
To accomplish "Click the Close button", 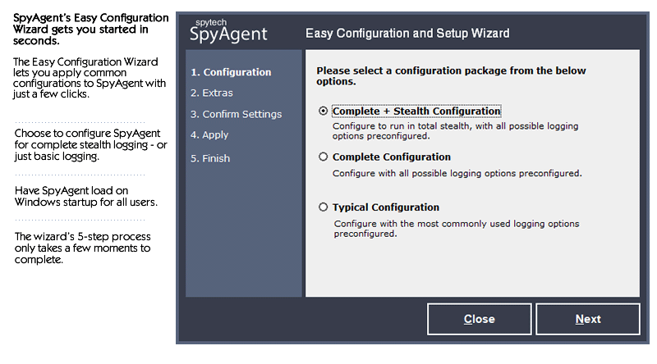I will (480, 319).
